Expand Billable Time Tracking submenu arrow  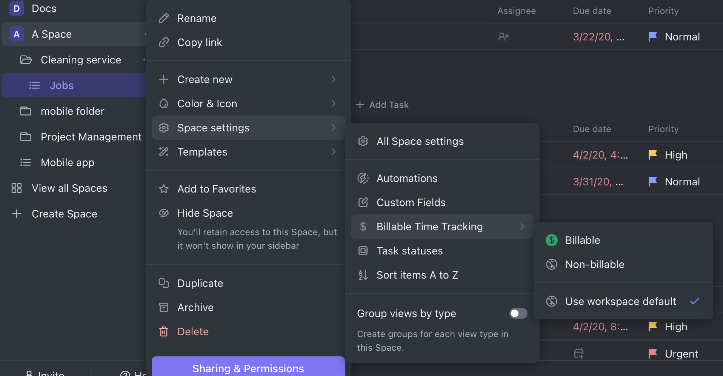tap(522, 227)
